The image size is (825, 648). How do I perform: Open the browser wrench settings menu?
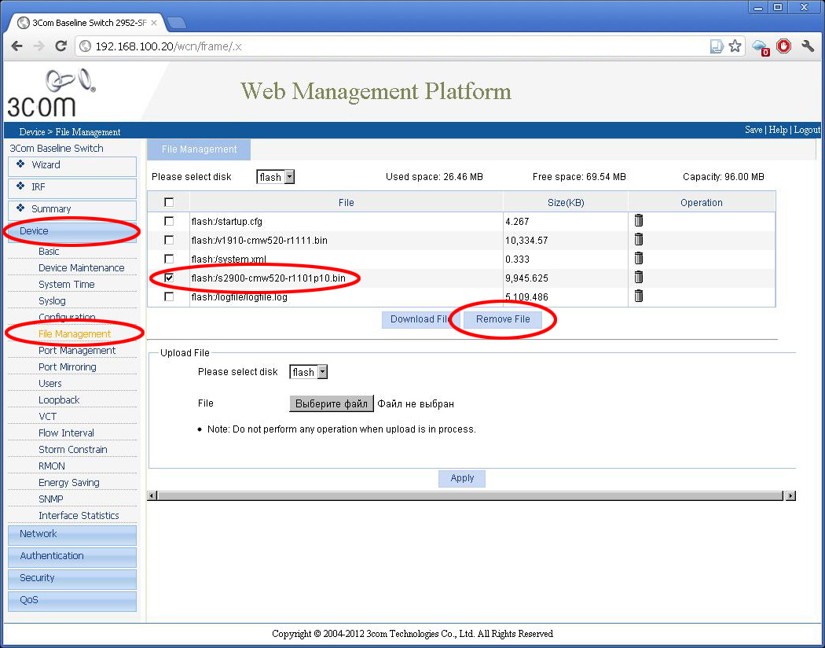point(808,46)
